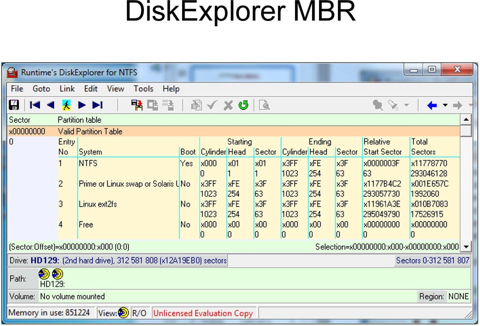Click the greyed paste document icon
Viewport: 480px width, 326px height.
[196, 105]
